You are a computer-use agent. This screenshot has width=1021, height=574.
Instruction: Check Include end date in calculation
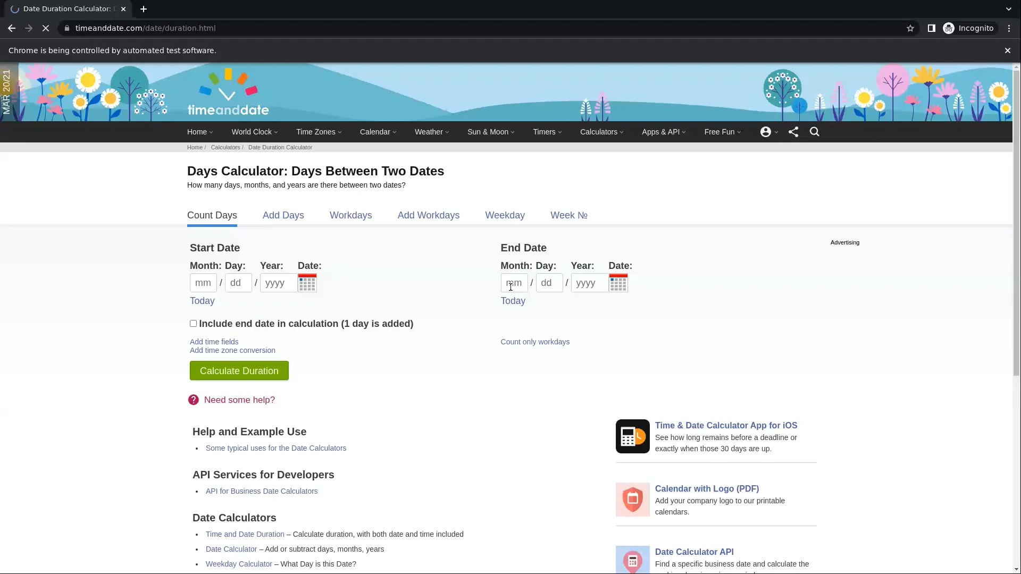point(194,324)
